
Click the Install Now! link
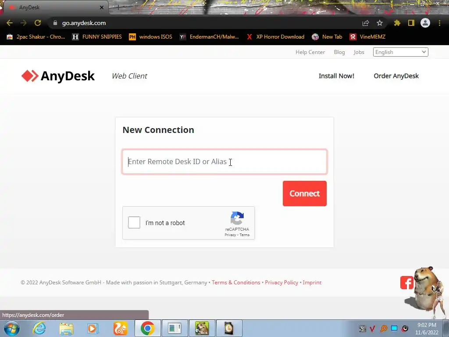click(336, 76)
